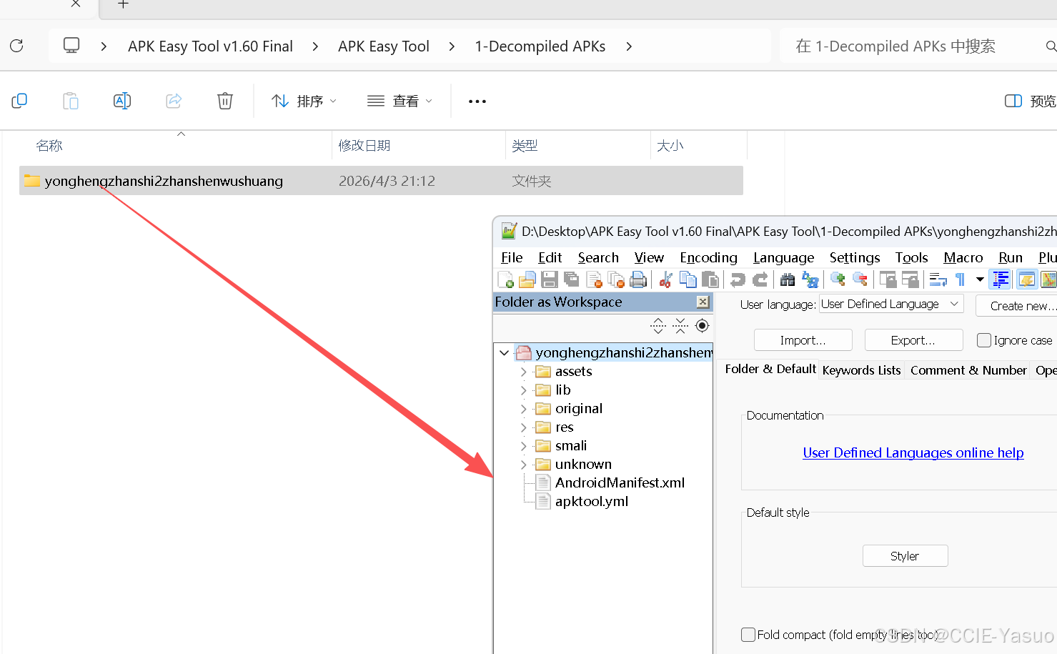Open the Encoding menu
The height and width of the screenshot is (654, 1057).
point(708,258)
